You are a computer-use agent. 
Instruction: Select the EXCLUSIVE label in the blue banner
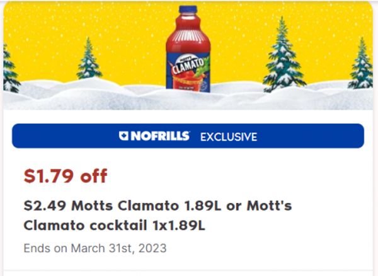(229, 137)
